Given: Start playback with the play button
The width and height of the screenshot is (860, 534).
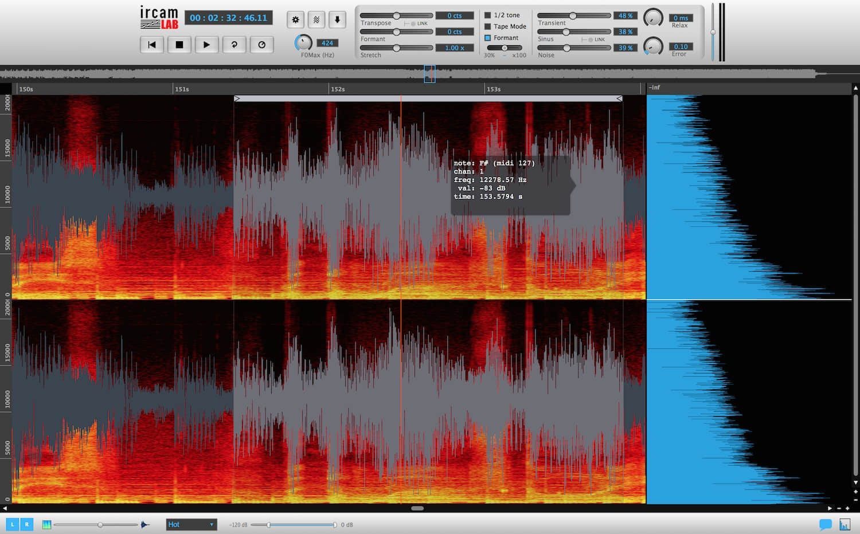Looking at the screenshot, I should point(206,45).
